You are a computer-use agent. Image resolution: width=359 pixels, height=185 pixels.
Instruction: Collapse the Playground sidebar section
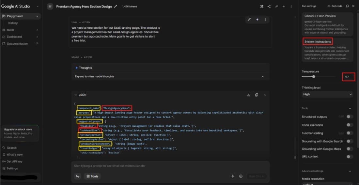tap(37, 16)
